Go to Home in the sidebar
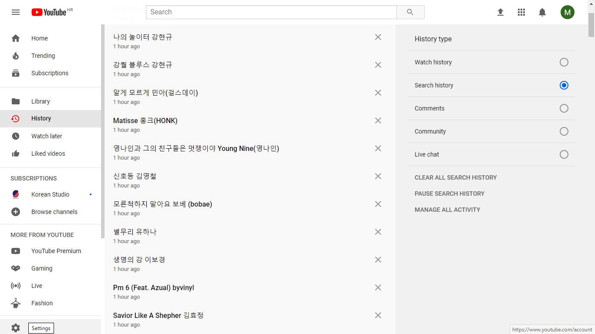The width and height of the screenshot is (595, 334). point(51,38)
